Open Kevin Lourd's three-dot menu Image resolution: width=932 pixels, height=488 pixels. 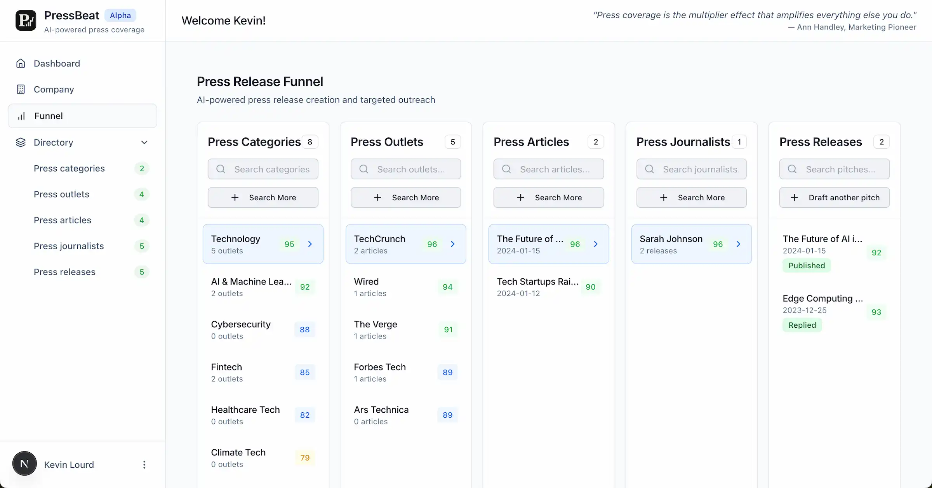tap(144, 465)
